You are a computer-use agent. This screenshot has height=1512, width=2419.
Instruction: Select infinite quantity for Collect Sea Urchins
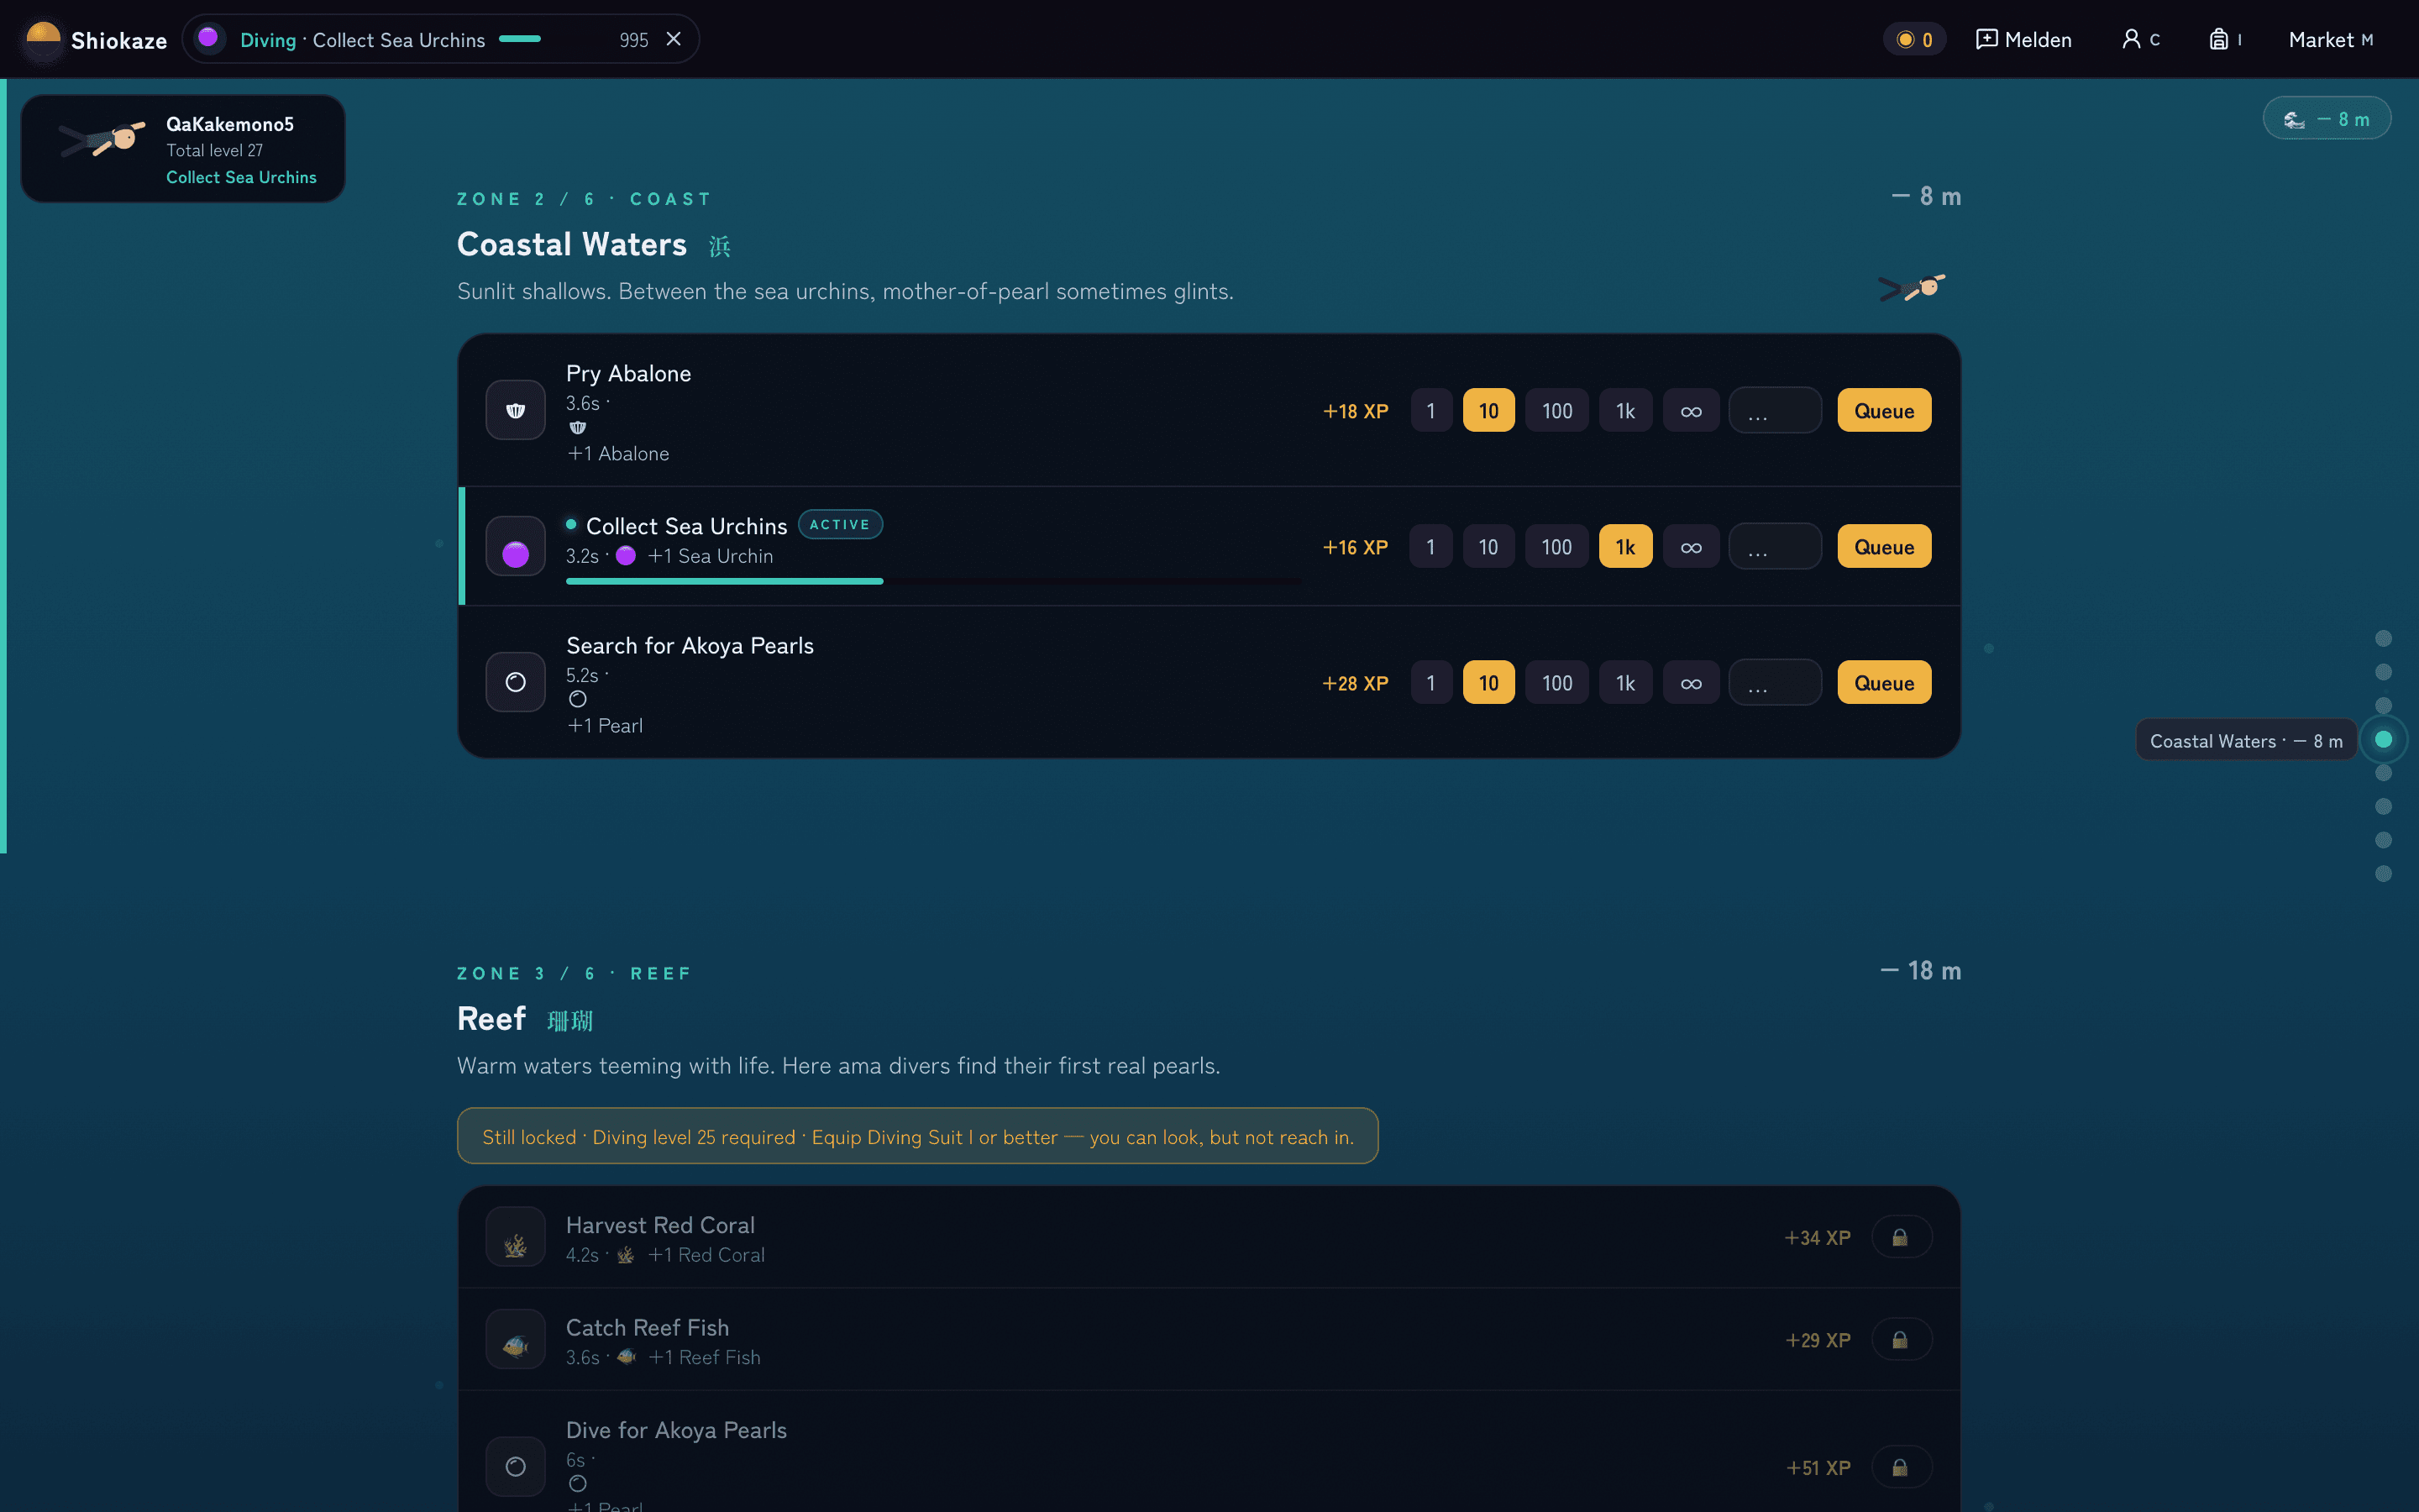click(1690, 546)
